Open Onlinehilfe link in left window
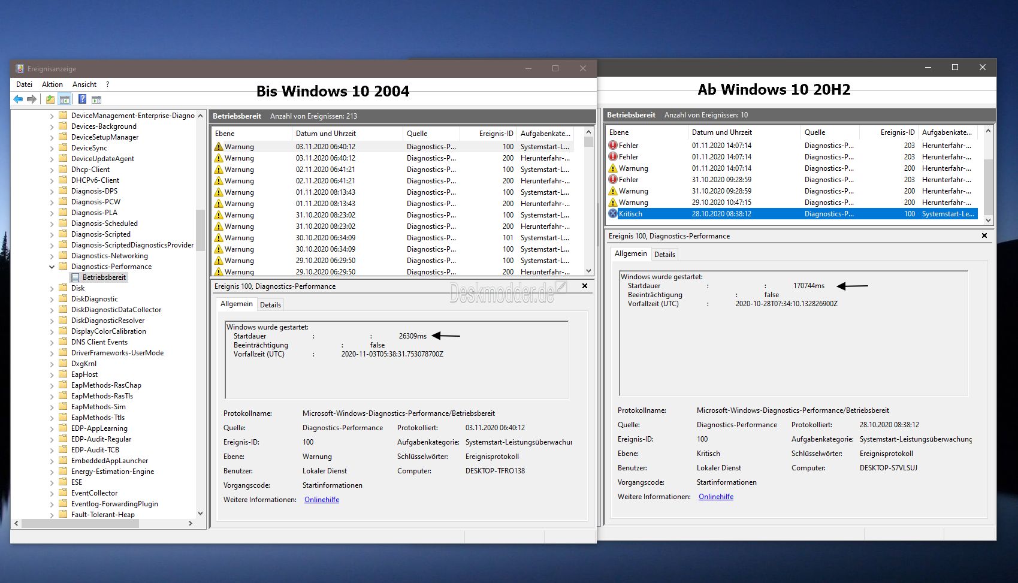Screen dimensions: 1018x583 pyautogui.click(x=322, y=500)
